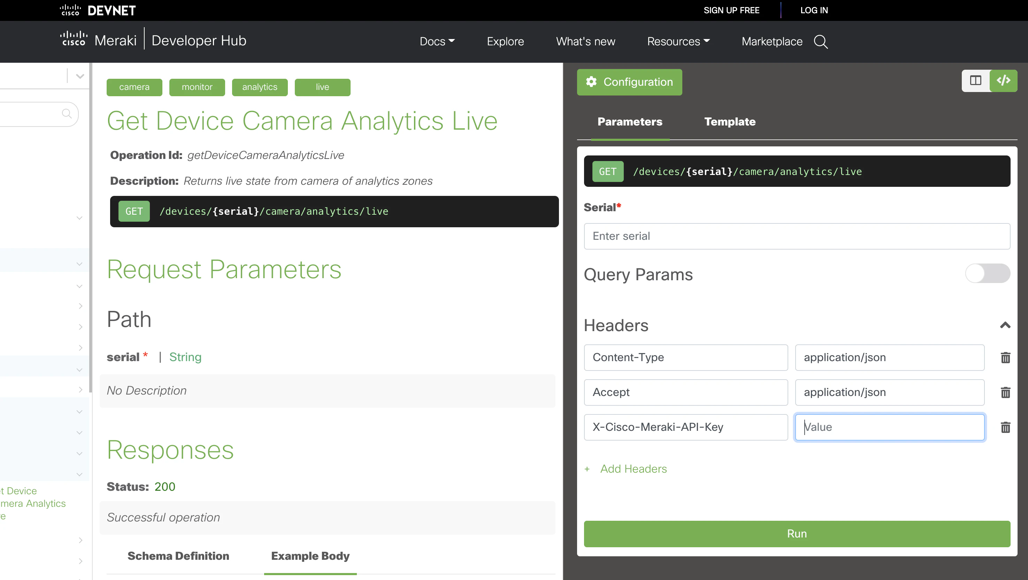This screenshot has width=1028, height=580.
Task: Click the API key Value input field
Action: pos(890,427)
